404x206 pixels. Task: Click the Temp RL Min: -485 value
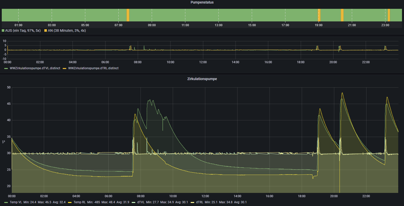(94, 202)
